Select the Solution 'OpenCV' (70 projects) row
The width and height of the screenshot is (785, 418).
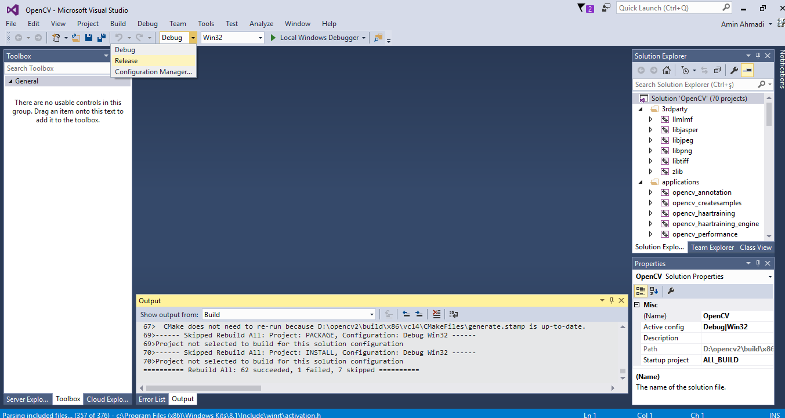pos(699,99)
